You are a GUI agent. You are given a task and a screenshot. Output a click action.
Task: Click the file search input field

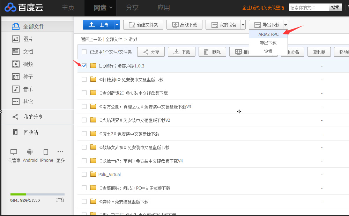click(x=309, y=8)
